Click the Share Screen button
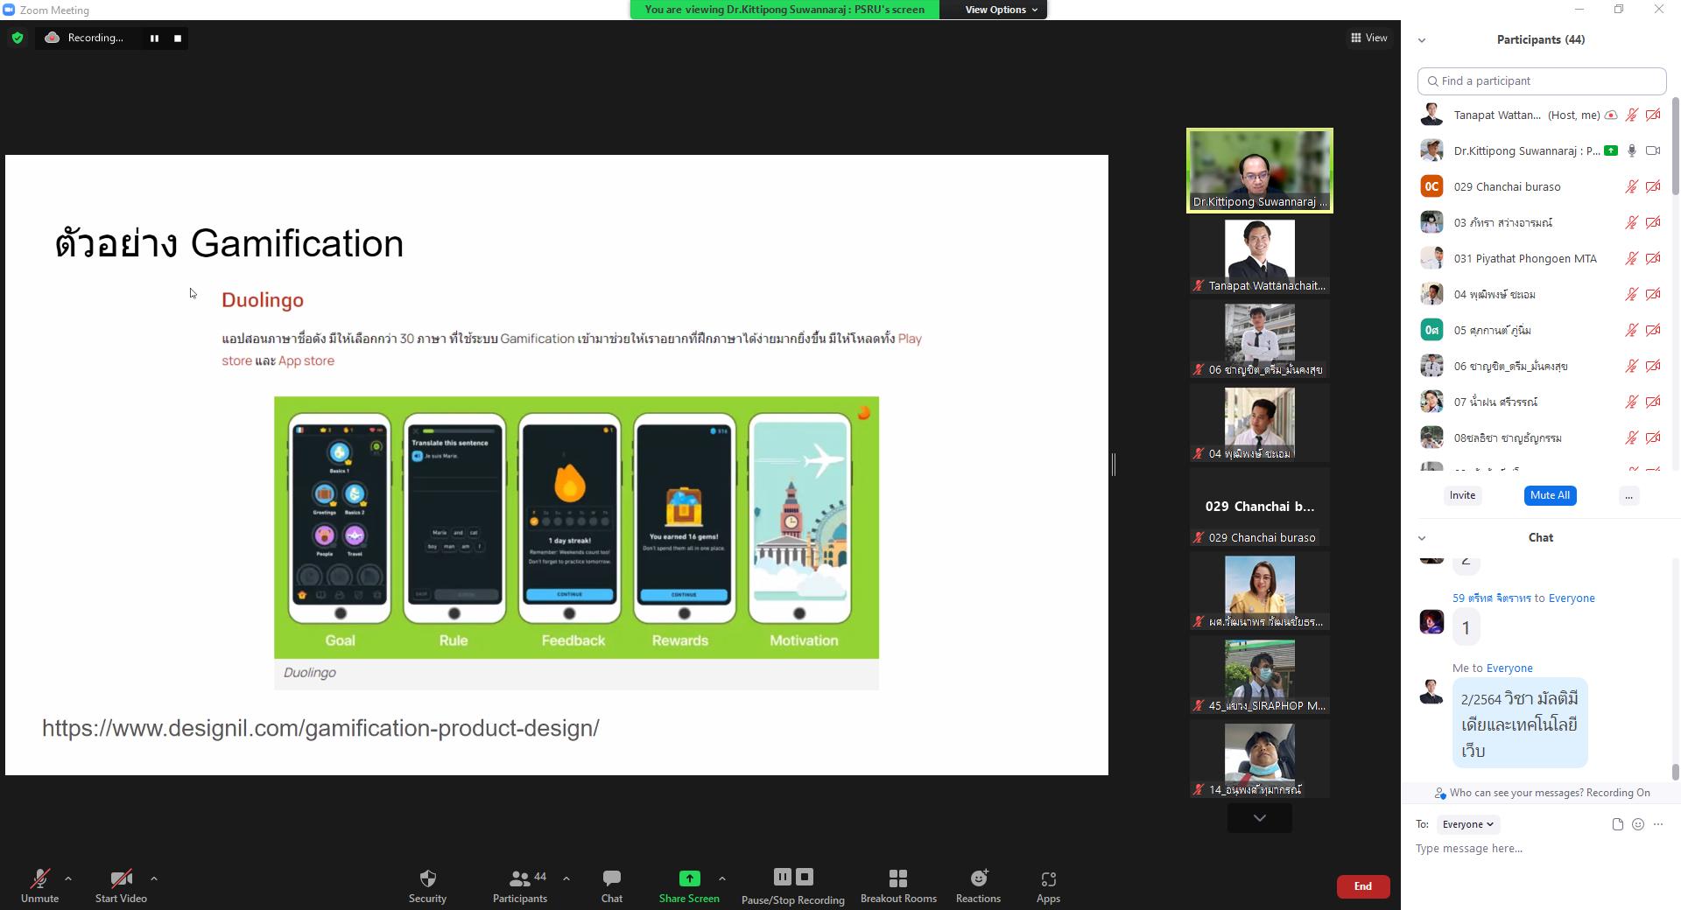This screenshot has height=910, width=1681. [x=689, y=885]
